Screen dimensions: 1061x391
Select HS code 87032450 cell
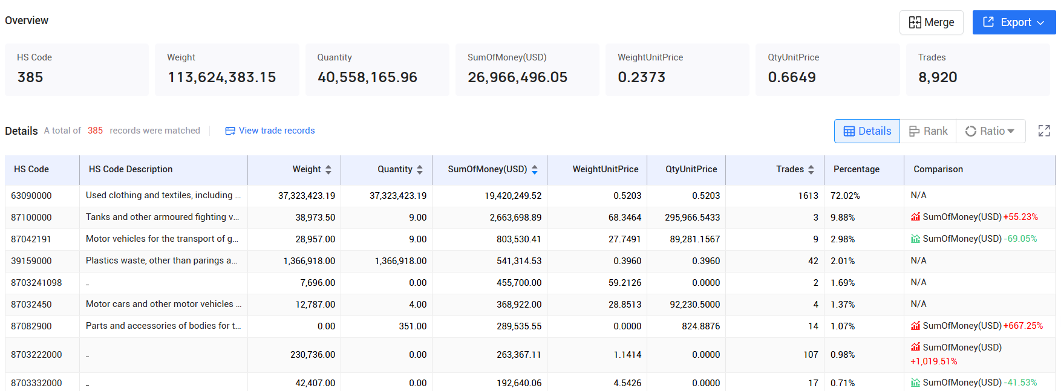(42, 305)
